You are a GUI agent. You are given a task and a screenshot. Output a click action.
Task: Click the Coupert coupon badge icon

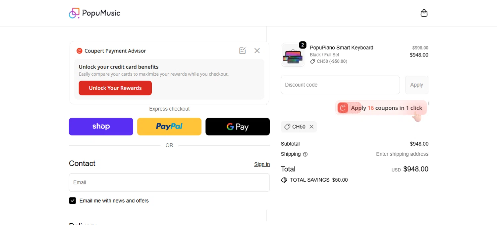343,108
